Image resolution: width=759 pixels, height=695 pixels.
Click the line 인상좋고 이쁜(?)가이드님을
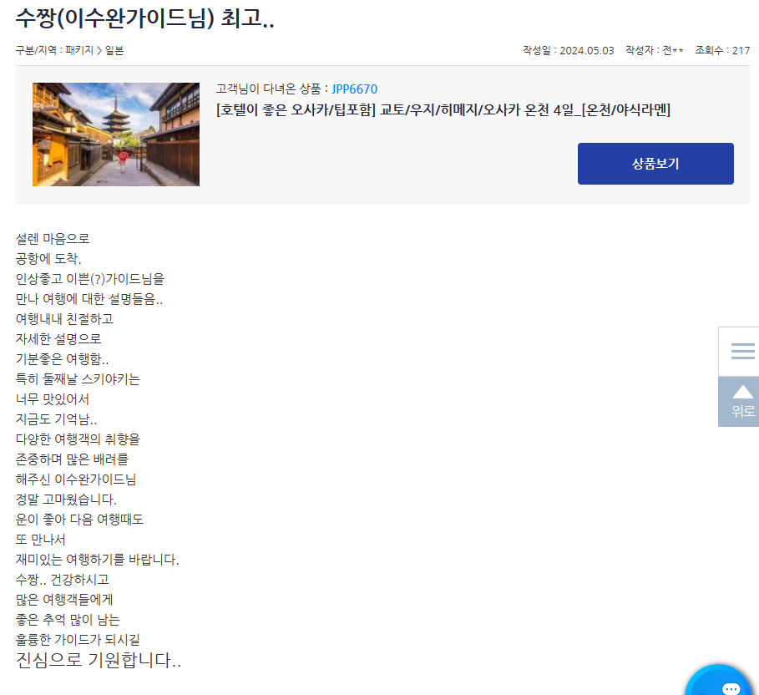tap(90, 279)
